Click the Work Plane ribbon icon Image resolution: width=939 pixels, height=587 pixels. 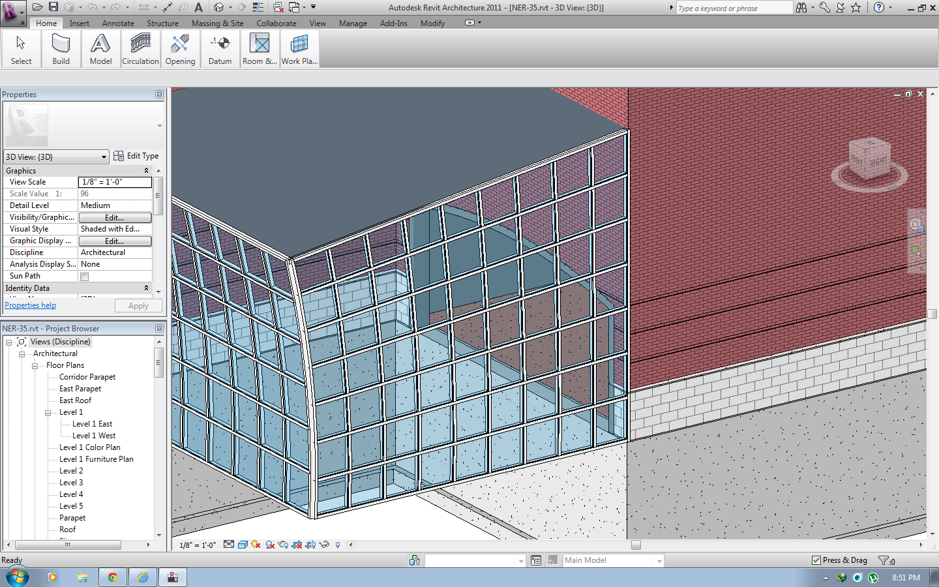[299, 44]
